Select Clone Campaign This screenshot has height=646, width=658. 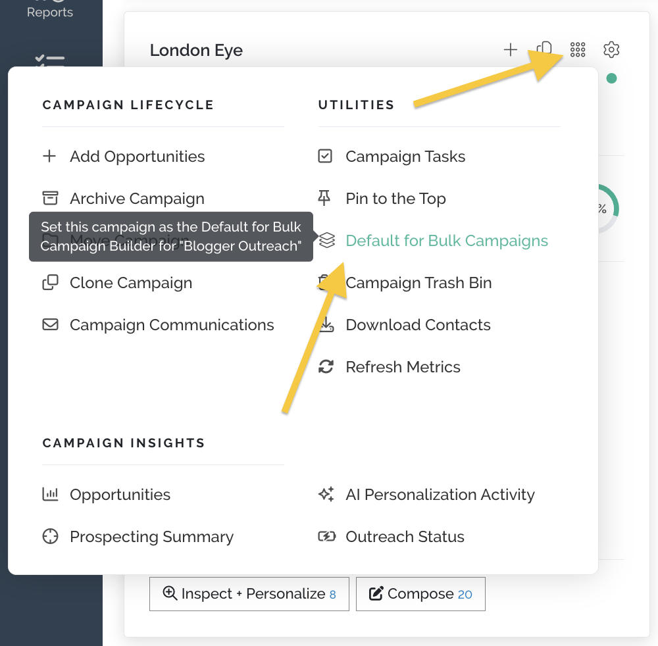[x=131, y=283]
